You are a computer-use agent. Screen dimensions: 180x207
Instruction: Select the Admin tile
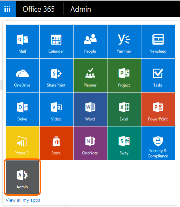(22, 177)
